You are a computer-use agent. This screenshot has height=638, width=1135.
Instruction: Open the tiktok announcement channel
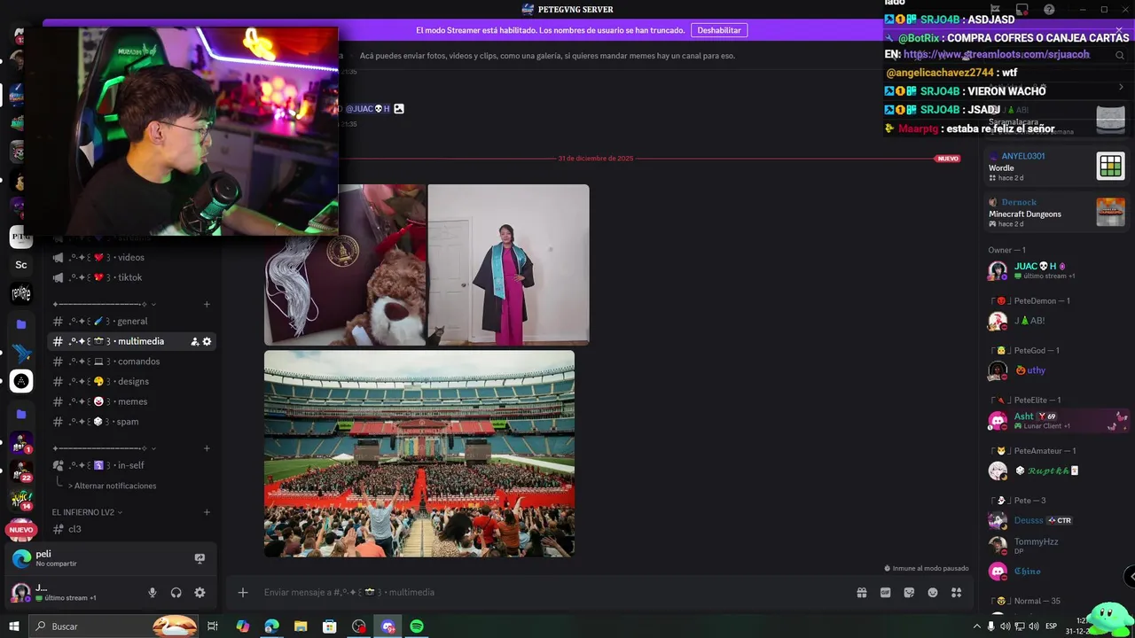(131, 277)
